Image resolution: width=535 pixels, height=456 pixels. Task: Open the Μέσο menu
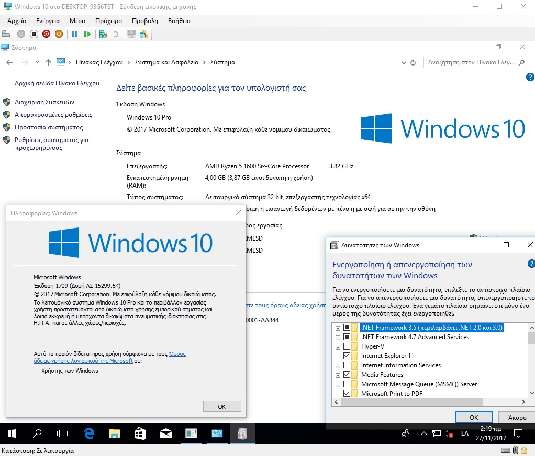77,21
